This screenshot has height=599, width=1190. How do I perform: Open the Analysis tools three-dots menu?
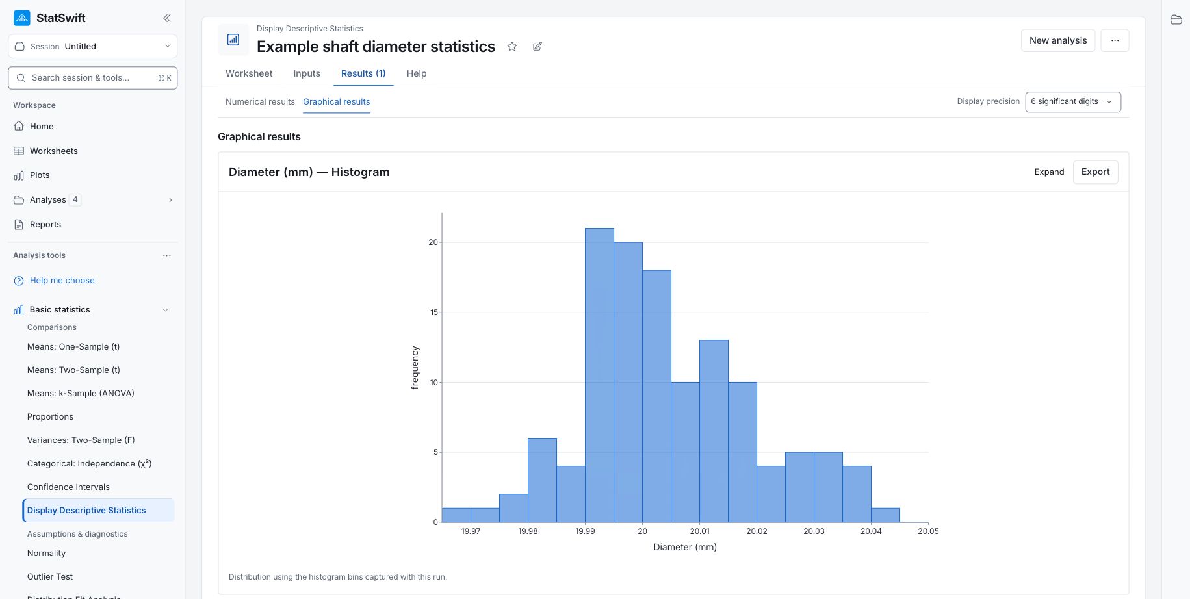point(167,255)
